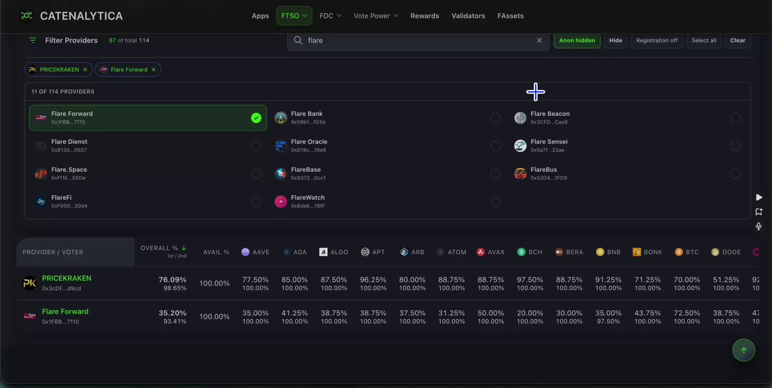Select the Flare Bank provider circle
Screen dimensions: 772x388
496,118
